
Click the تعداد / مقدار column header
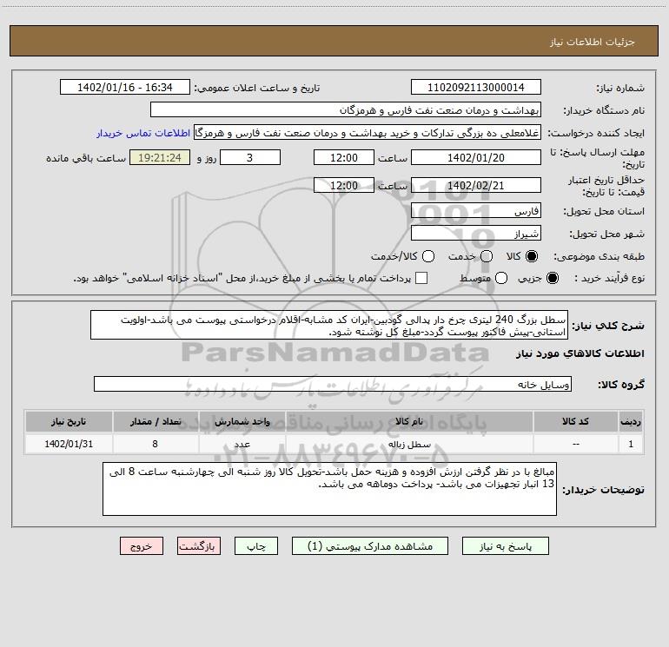tap(156, 421)
